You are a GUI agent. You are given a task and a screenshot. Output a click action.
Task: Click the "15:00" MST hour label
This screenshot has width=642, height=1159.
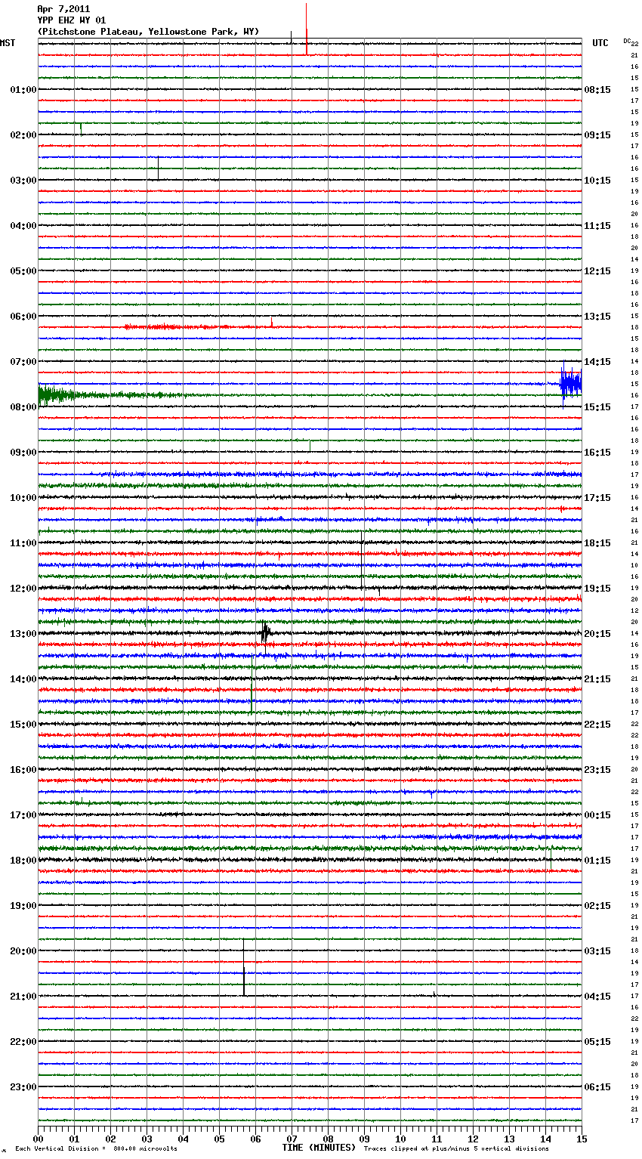click(x=23, y=725)
